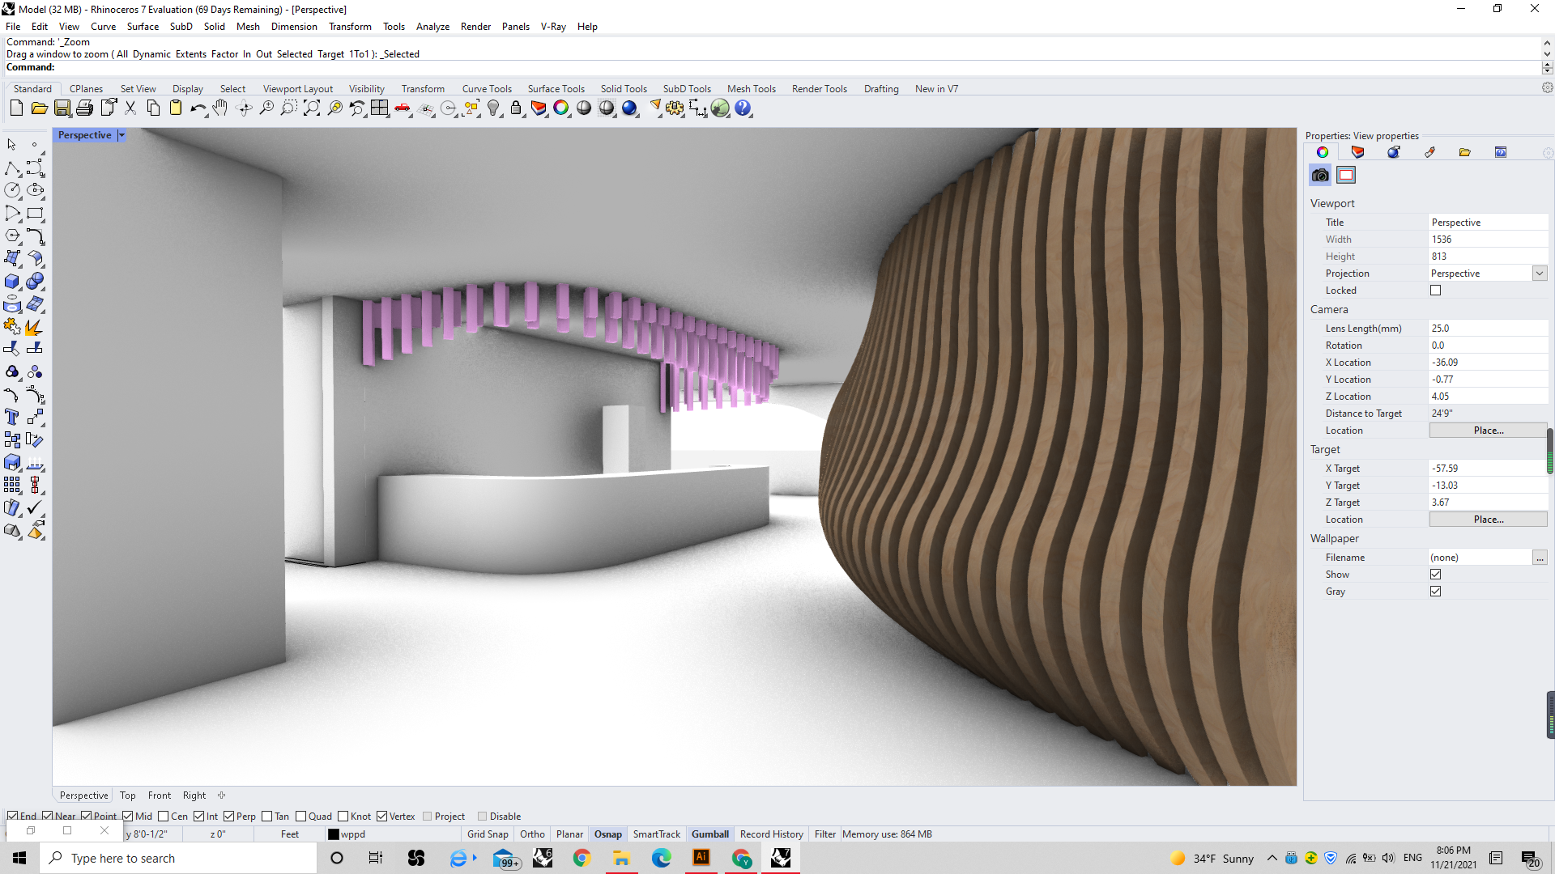Toggle the Locked viewport checkbox
1555x874 pixels.
[1436, 291]
